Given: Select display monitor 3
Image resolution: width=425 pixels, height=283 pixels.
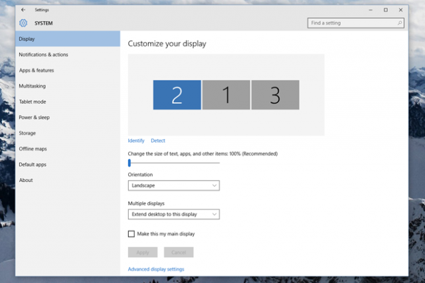Looking at the screenshot, I should (275, 95).
